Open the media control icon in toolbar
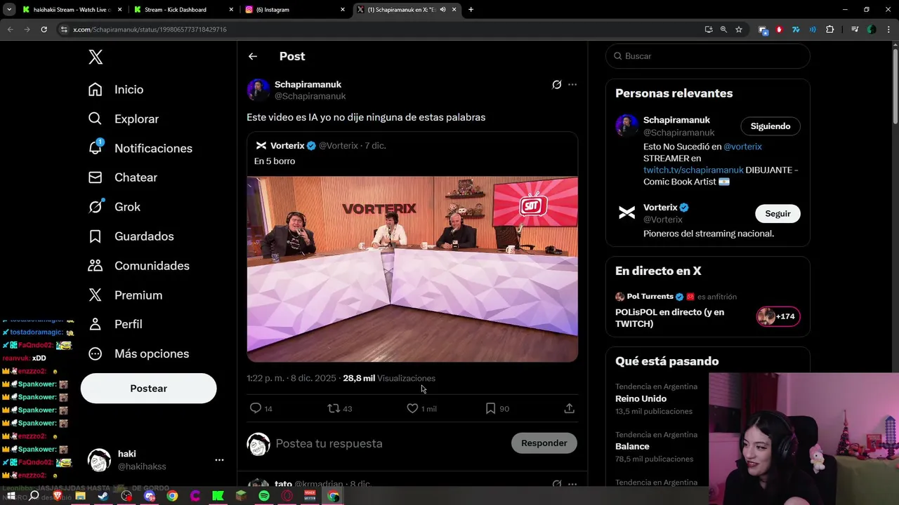 855,29
